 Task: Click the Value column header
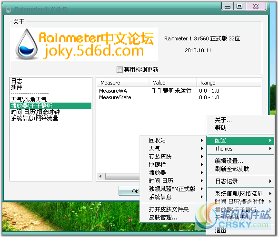[173, 83]
